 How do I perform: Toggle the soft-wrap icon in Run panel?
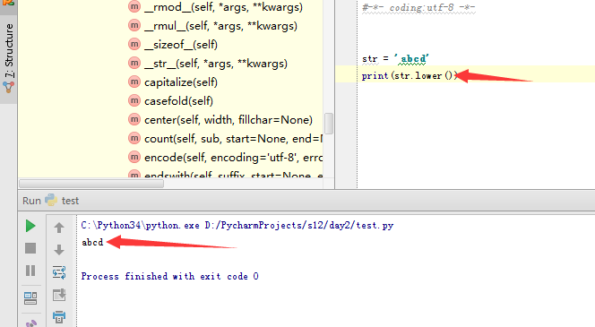point(59,272)
